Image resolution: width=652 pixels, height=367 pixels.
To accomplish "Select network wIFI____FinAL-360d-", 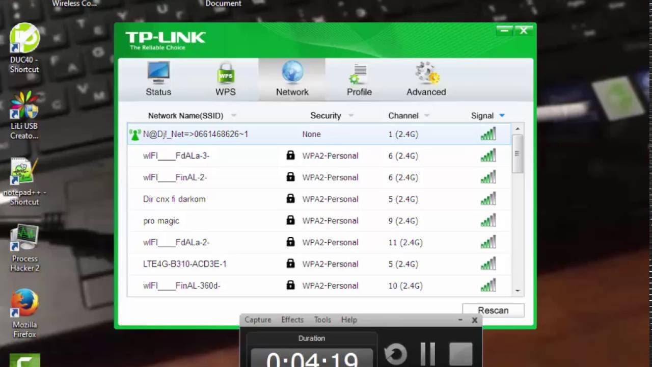I will coord(319,285).
